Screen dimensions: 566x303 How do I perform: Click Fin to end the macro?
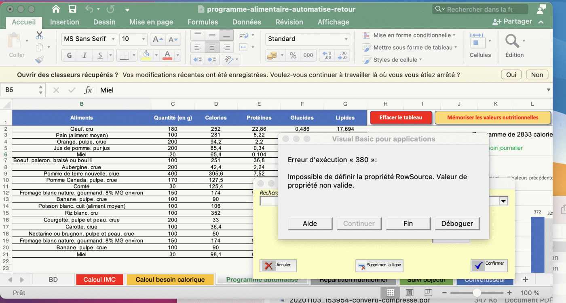coord(408,224)
